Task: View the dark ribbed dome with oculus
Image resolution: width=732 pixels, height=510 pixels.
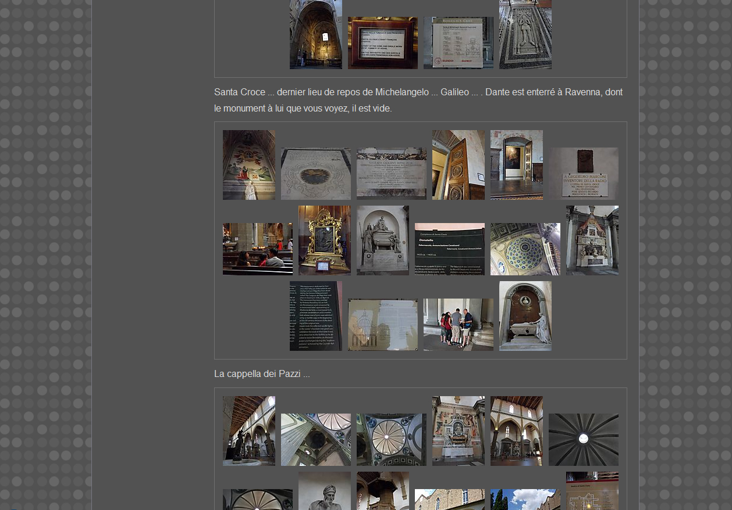Action: [583, 439]
